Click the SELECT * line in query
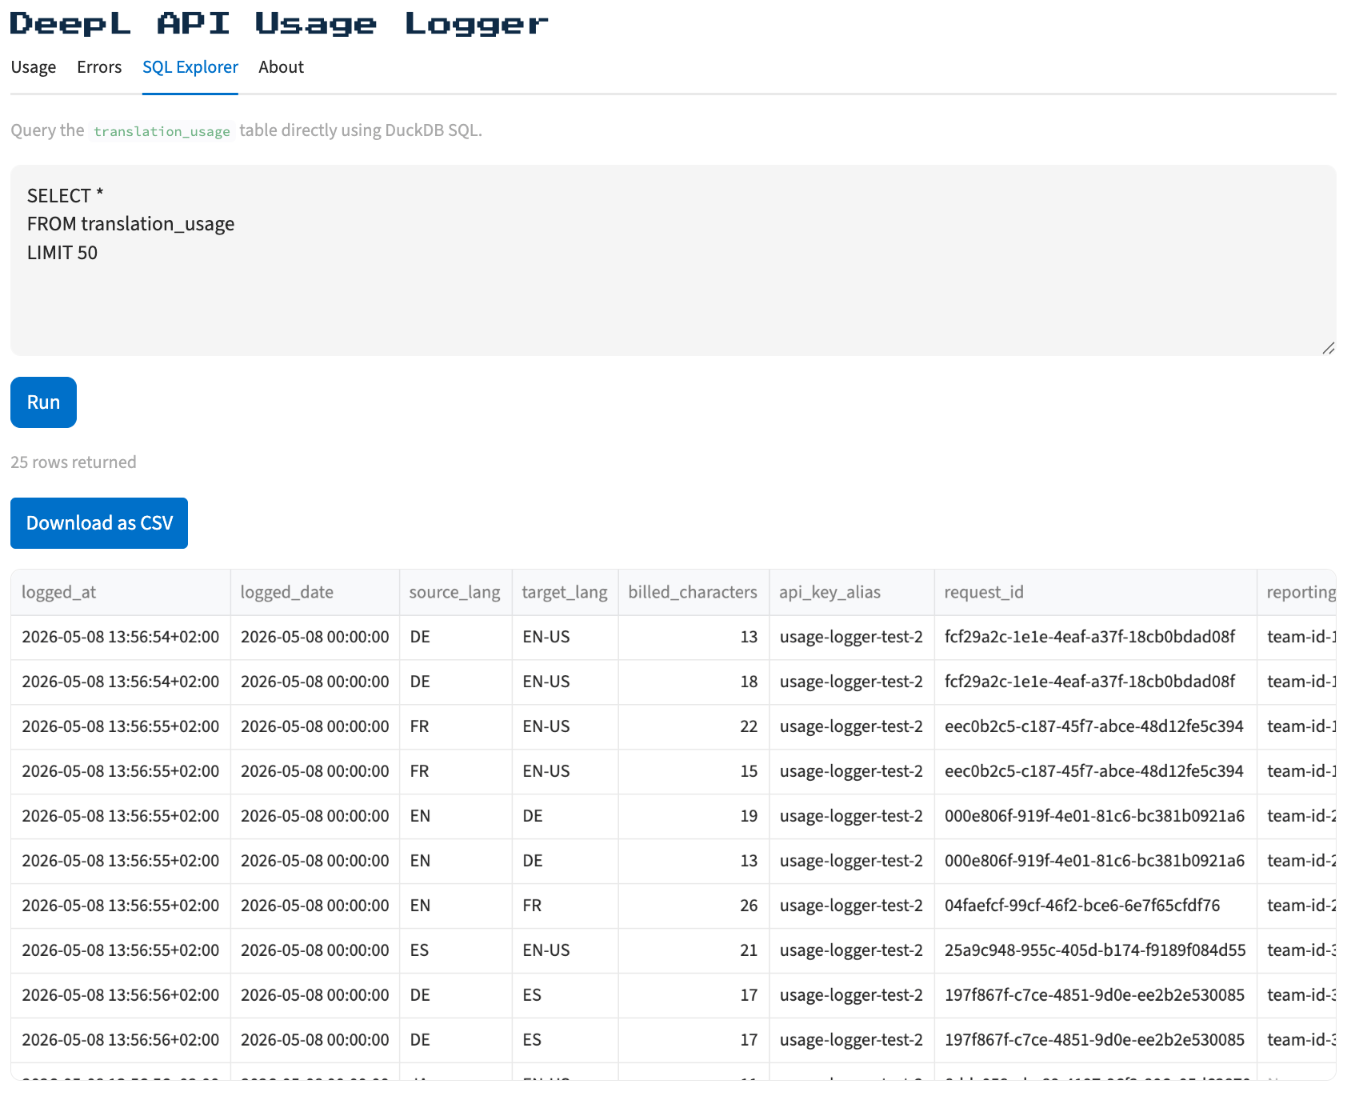Image resolution: width=1355 pixels, height=1096 pixels. pos(66,196)
